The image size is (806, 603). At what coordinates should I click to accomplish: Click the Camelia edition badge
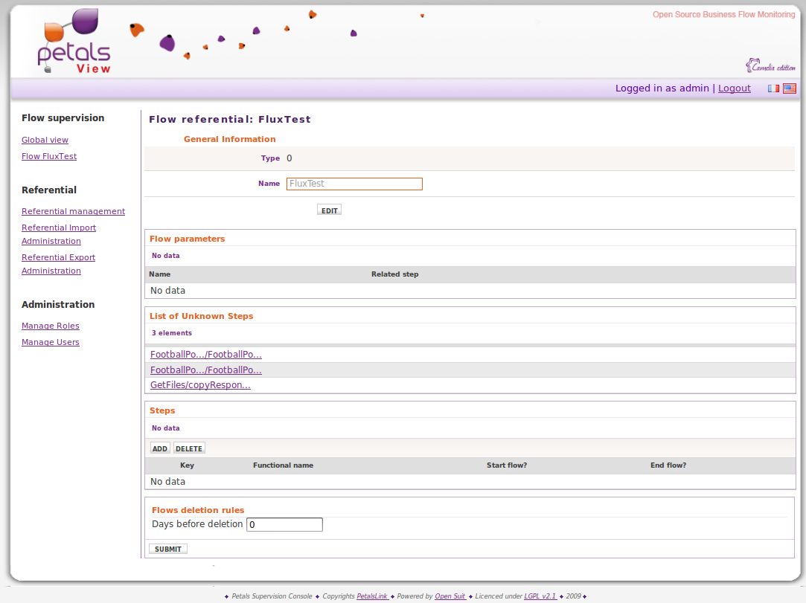(x=770, y=65)
